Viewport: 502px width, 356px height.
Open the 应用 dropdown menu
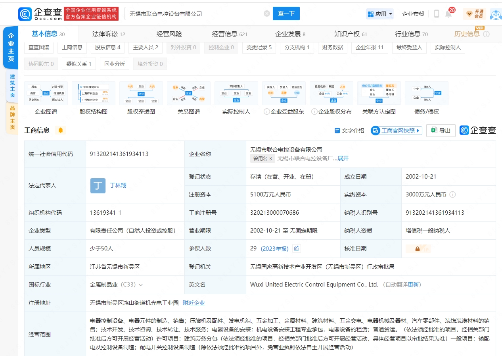pos(380,14)
